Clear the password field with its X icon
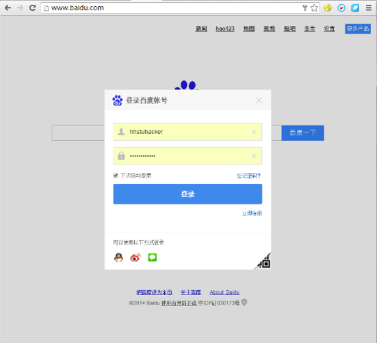This screenshot has width=377, height=343. pos(254,156)
